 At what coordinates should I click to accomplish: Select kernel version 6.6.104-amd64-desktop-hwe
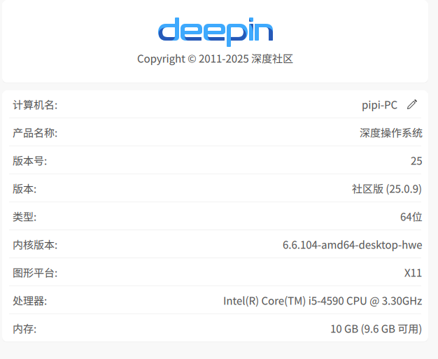pyautogui.click(x=352, y=245)
